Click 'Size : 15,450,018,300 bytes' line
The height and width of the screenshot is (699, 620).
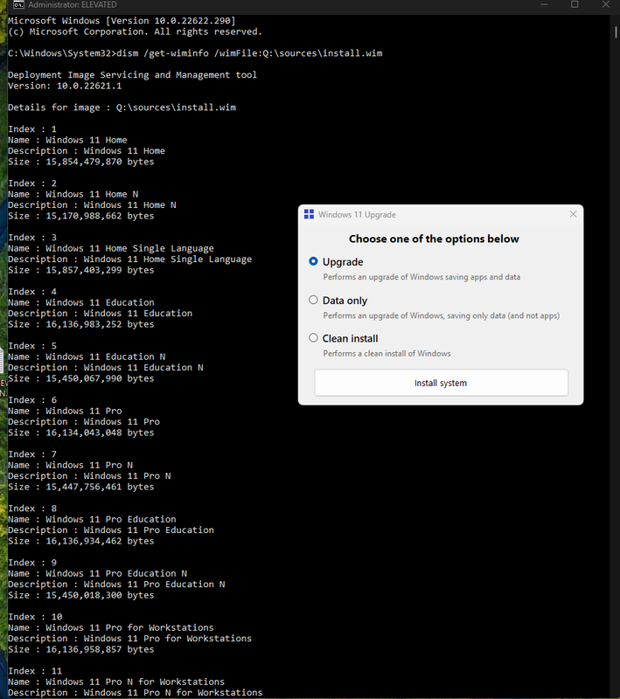coord(80,595)
